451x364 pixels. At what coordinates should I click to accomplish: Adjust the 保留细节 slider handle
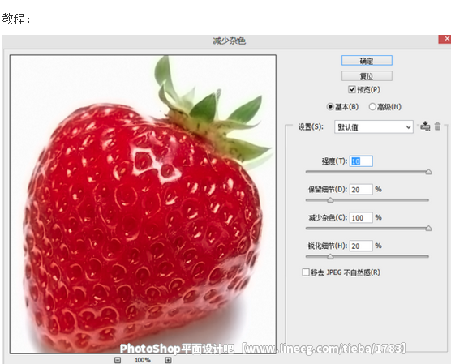330,200
